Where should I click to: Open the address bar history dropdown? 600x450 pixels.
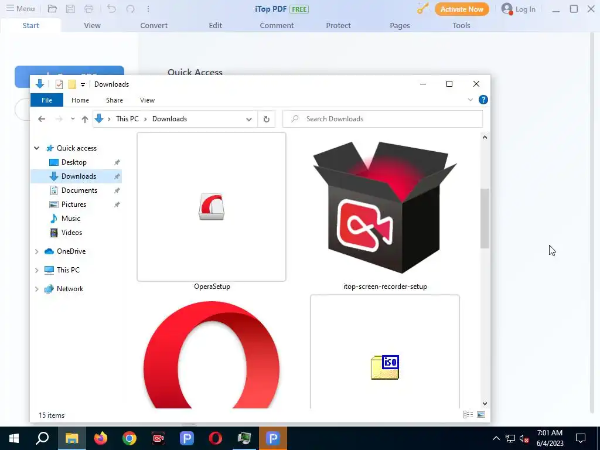pos(248,119)
